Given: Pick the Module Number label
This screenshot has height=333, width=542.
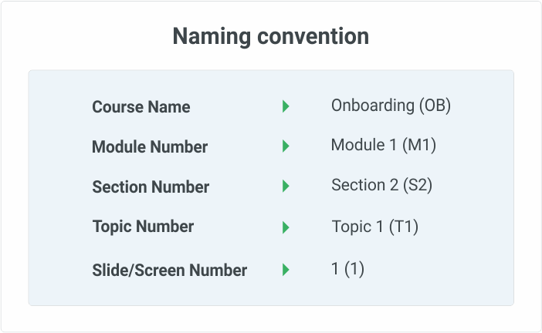Looking at the screenshot, I should click(x=149, y=147).
